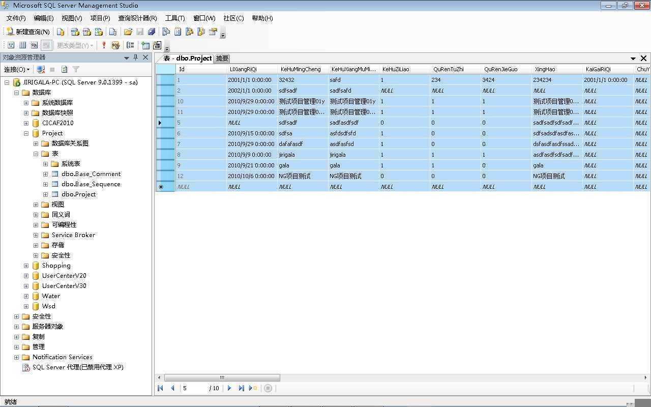
Task: Click the Filter funnel icon in Object Explorer
Action: [x=76, y=69]
